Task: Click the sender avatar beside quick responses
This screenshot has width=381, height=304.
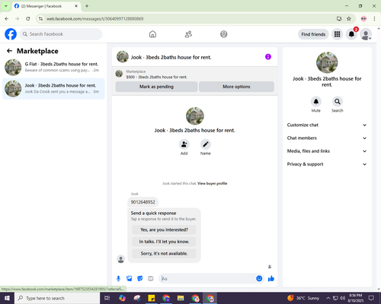Action: coord(120,259)
